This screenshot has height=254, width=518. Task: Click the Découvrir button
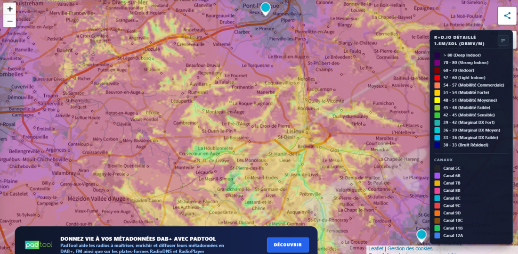click(x=288, y=245)
